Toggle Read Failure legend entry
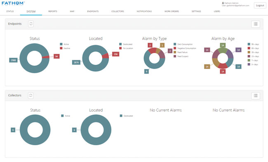Viewport: 268px width, 162px height. 181,52
